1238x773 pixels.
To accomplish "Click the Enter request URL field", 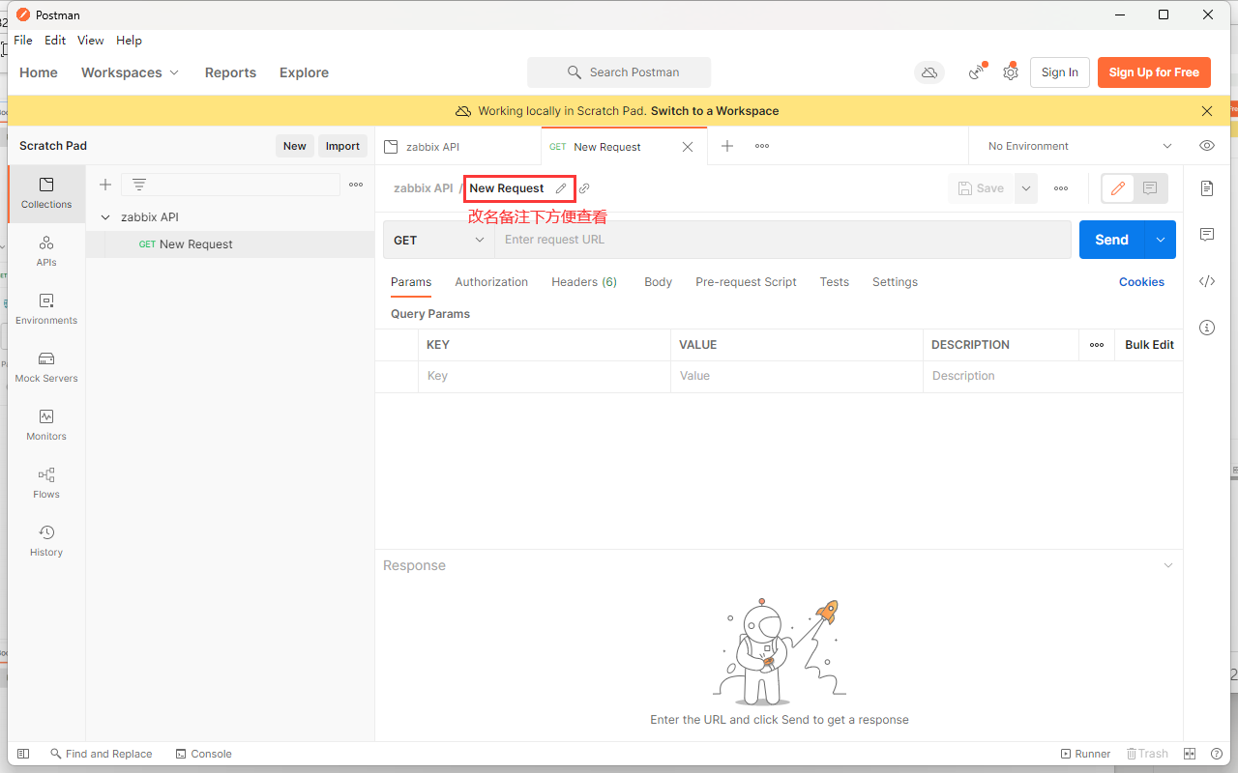I will coord(782,240).
